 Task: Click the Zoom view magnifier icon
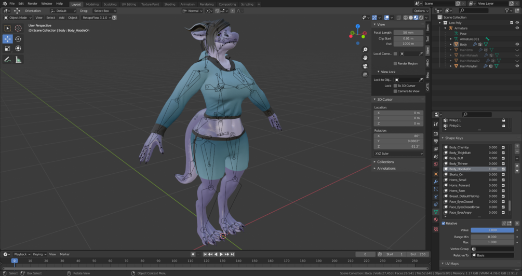[x=365, y=50]
